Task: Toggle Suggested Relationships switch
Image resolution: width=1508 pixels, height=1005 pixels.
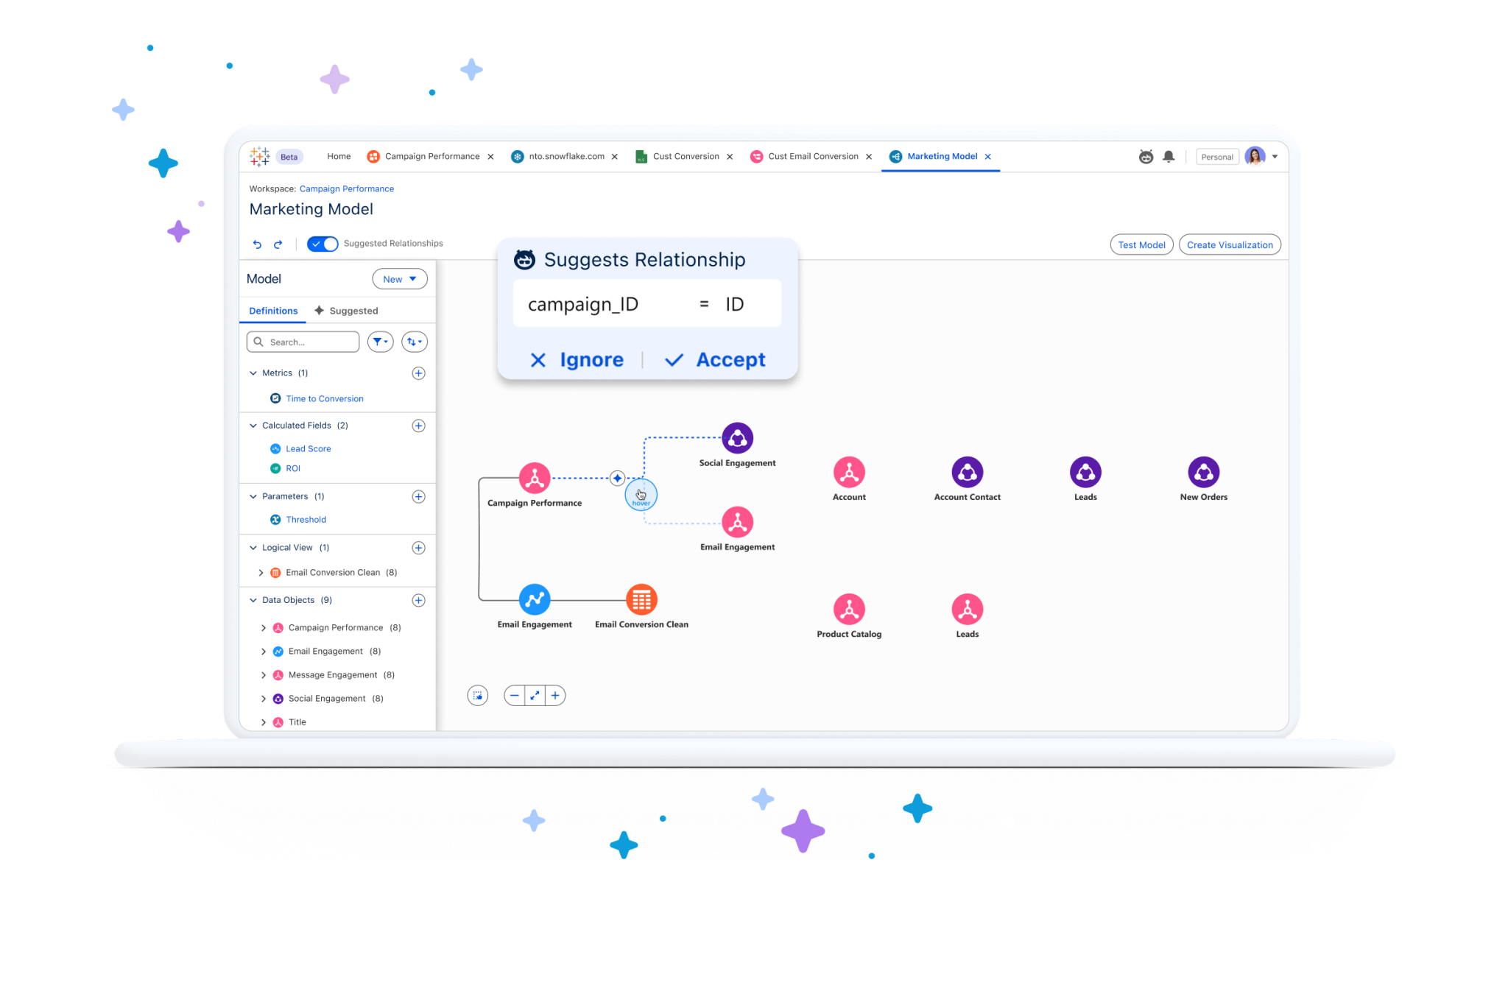Action: click(x=322, y=243)
